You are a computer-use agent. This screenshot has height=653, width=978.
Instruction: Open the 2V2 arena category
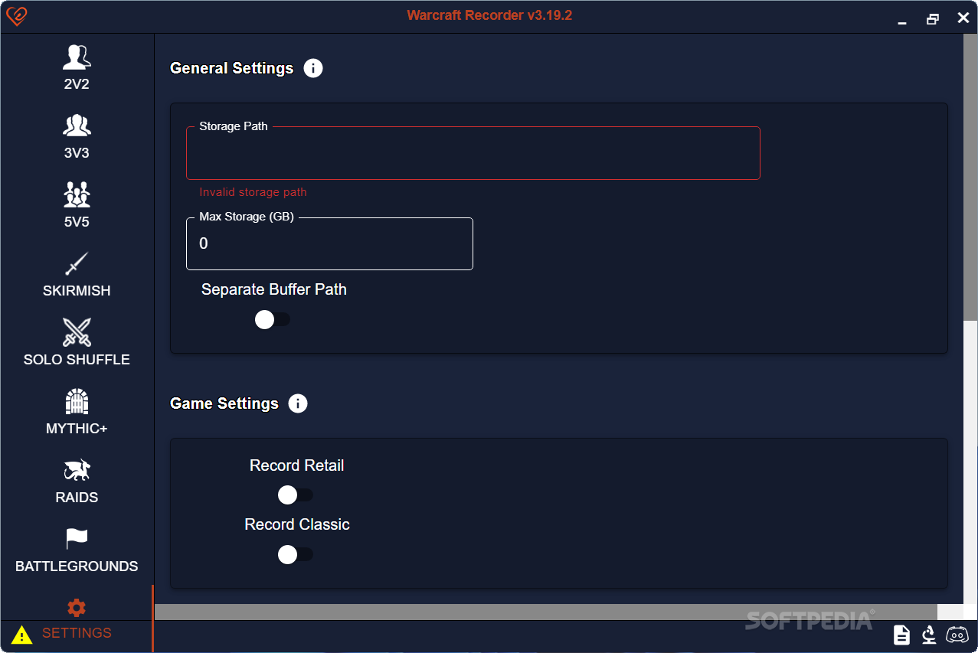click(x=77, y=68)
